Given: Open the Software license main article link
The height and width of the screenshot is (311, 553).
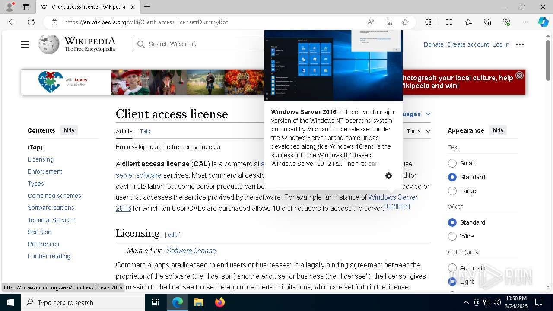Looking at the screenshot, I should point(191,251).
